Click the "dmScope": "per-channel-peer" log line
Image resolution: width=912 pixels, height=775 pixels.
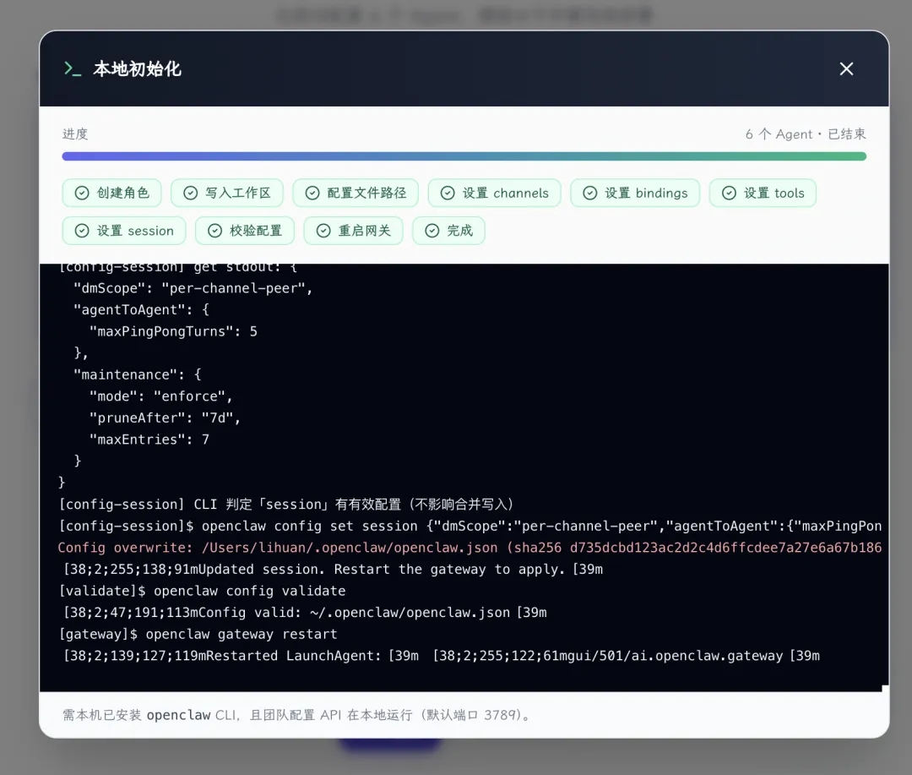pyautogui.click(x=193, y=288)
